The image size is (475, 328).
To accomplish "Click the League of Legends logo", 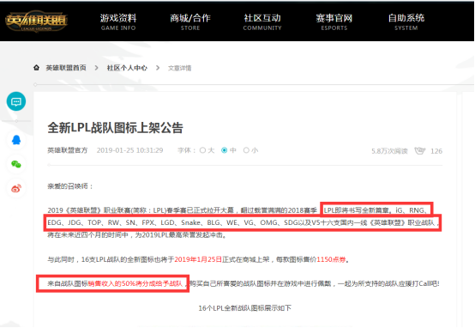I will (x=36, y=21).
